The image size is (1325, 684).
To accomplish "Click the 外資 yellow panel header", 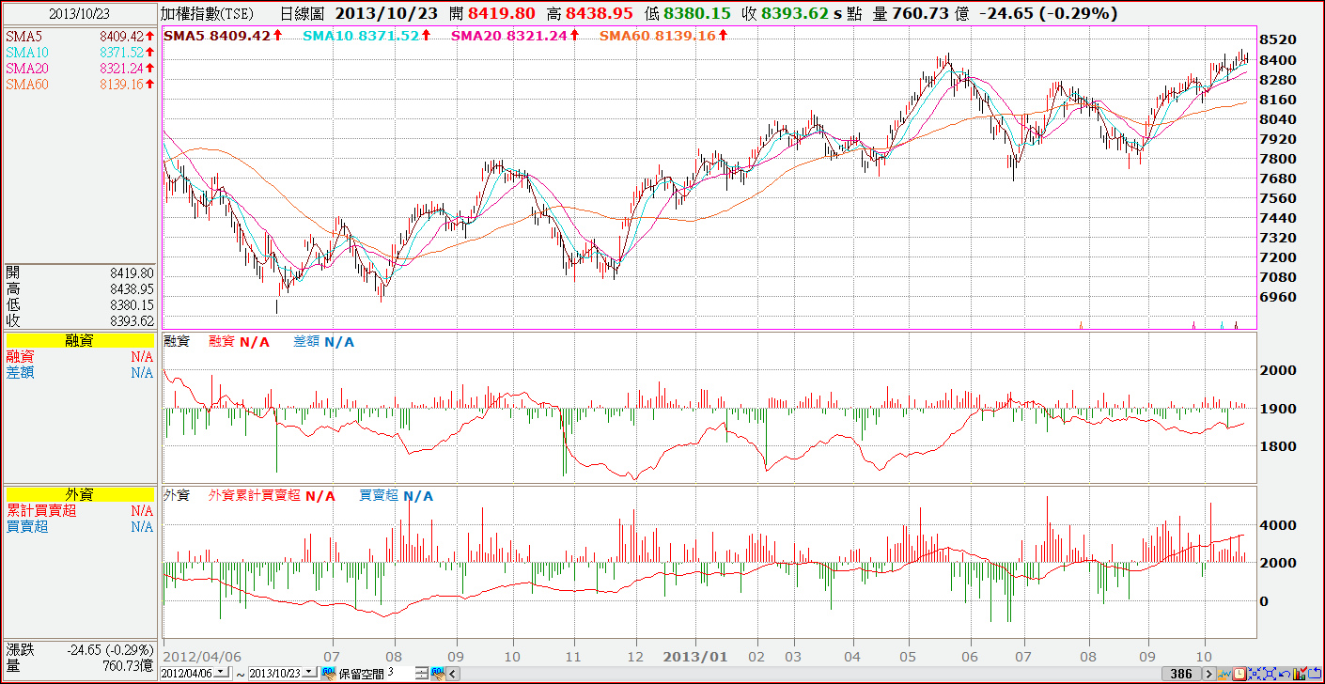I will point(79,494).
